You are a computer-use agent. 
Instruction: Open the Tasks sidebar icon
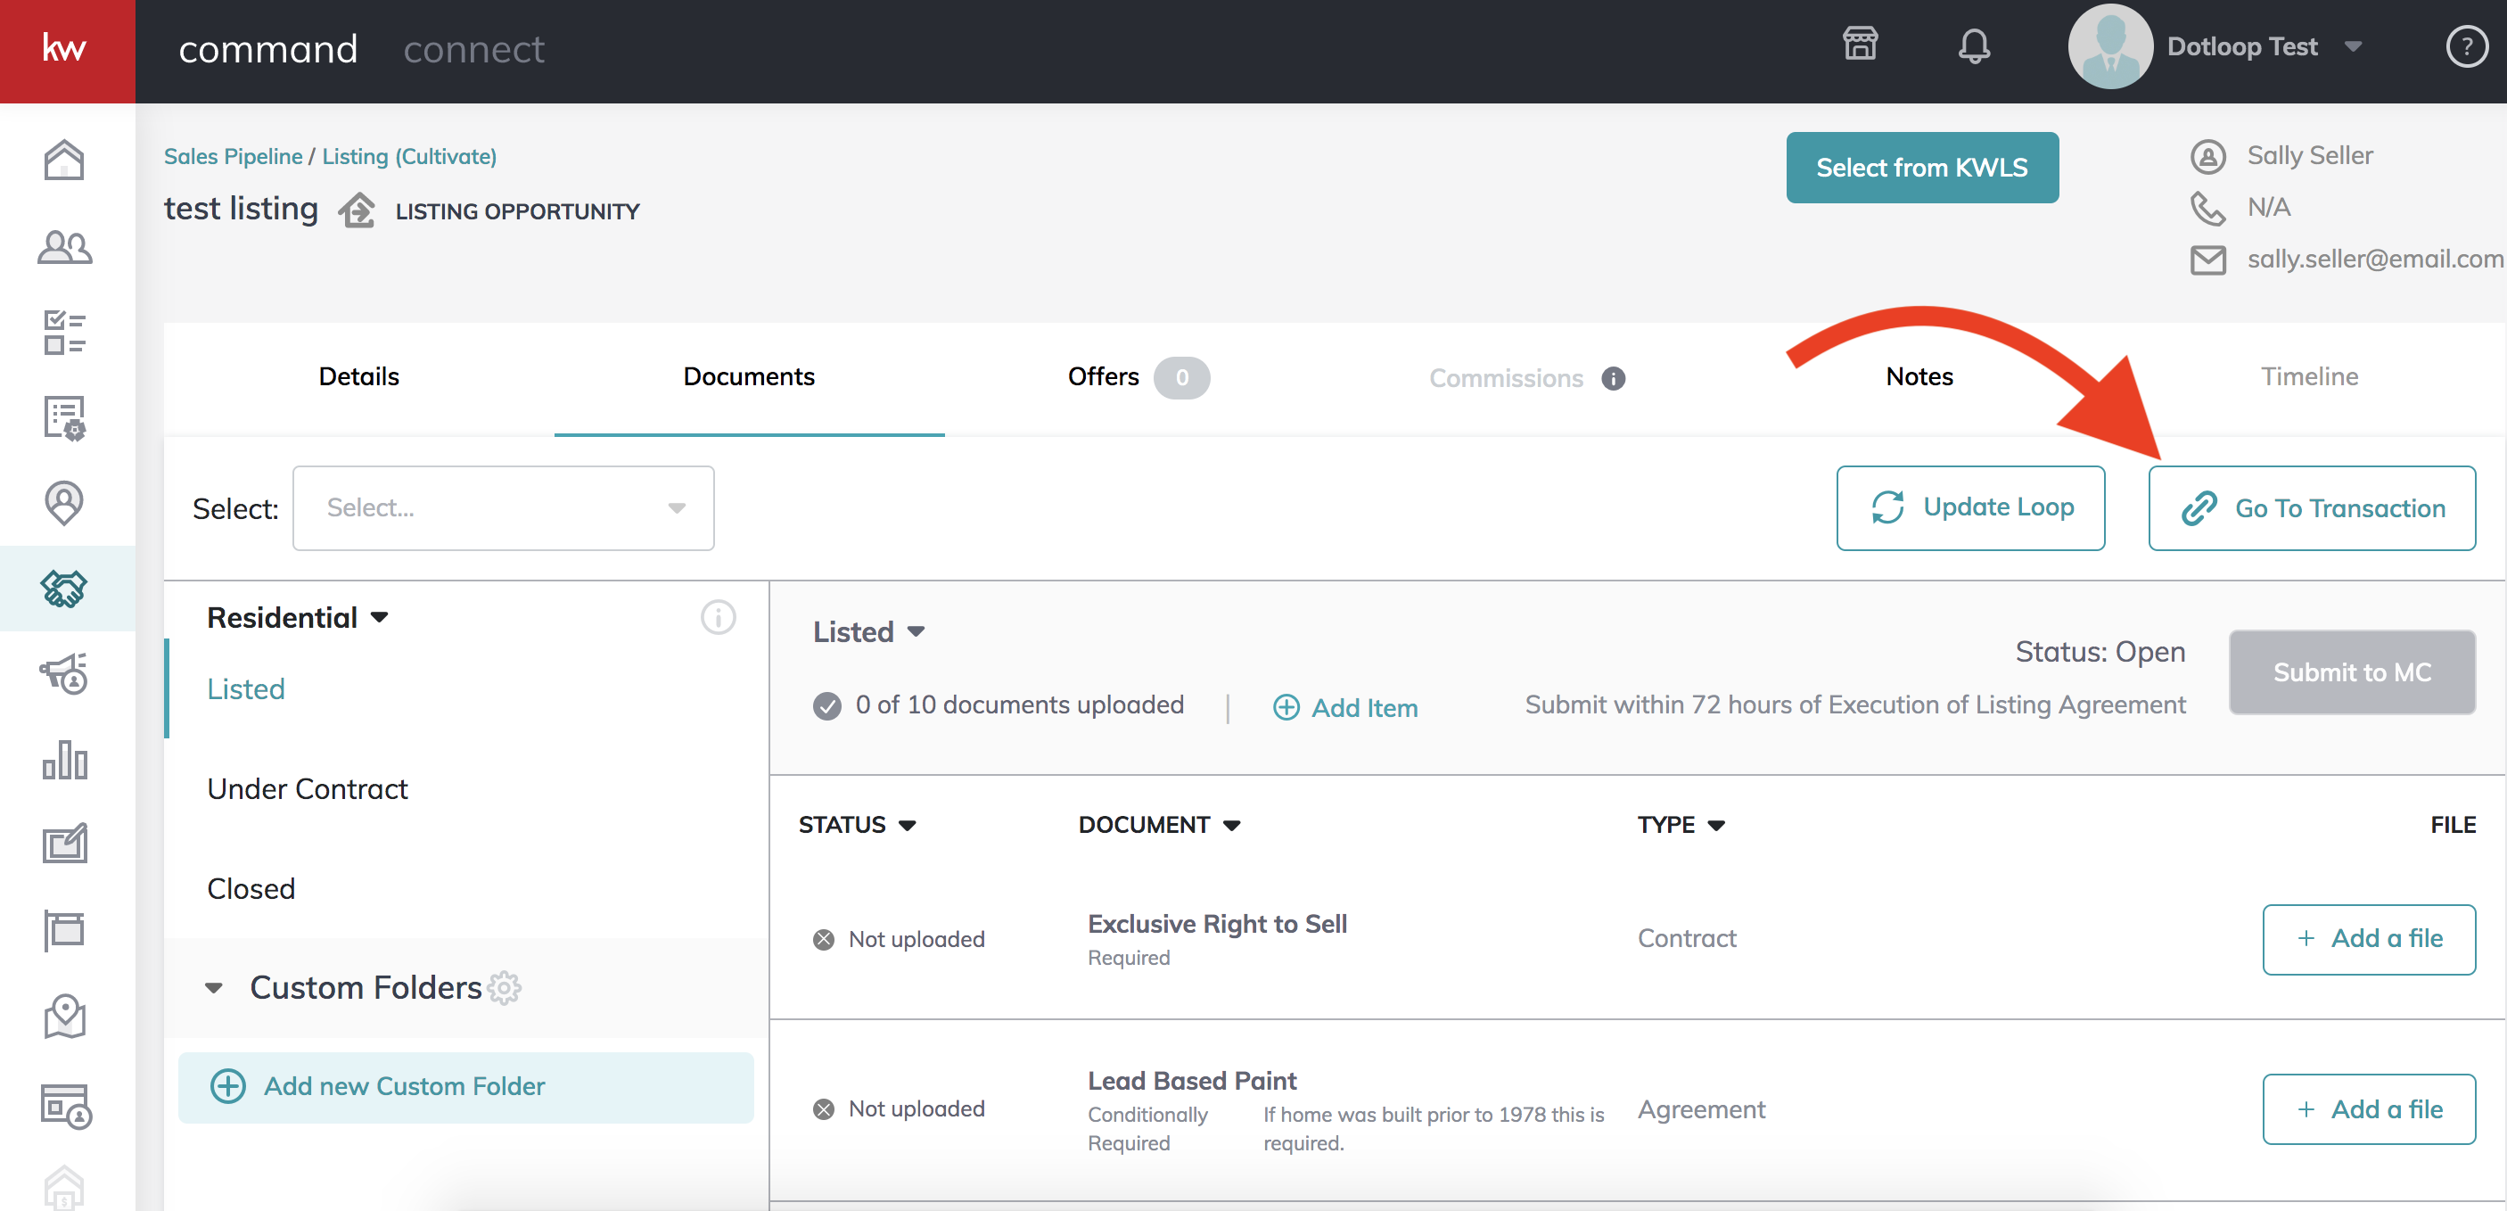coord(64,332)
